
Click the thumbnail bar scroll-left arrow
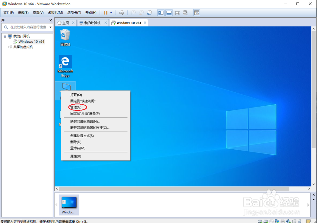[56, 205]
